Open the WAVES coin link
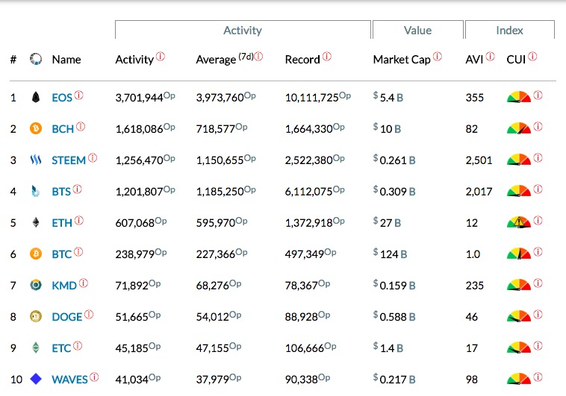The height and width of the screenshot is (396, 566). [x=69, y=380]
